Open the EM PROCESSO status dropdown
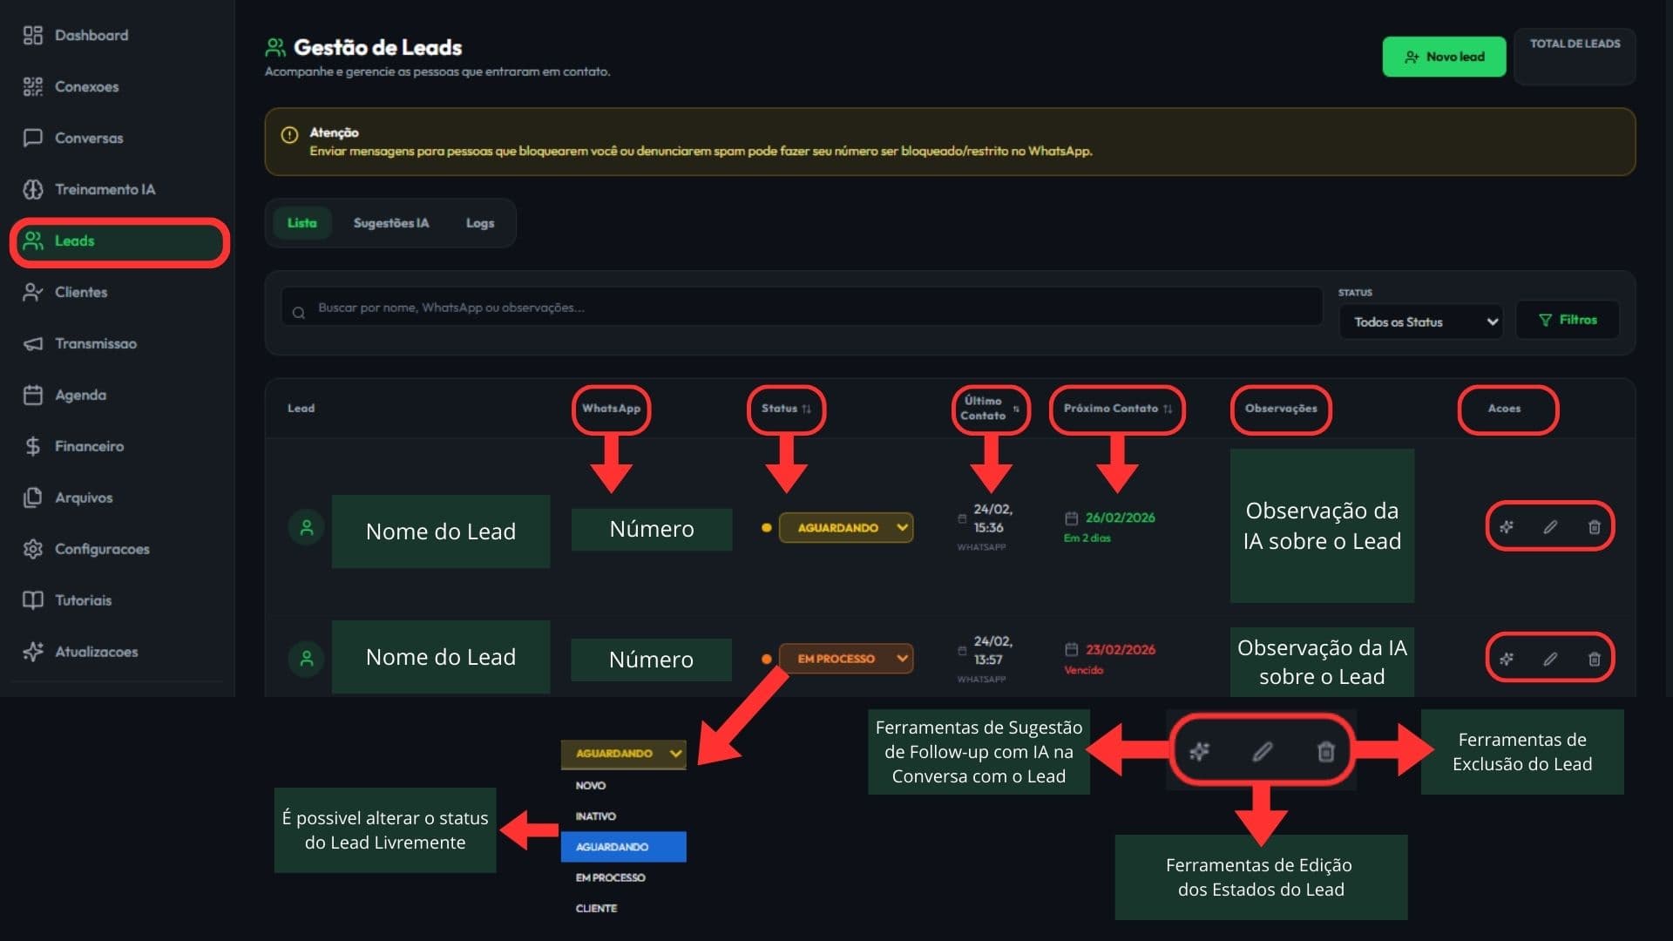 click(845, 659)
